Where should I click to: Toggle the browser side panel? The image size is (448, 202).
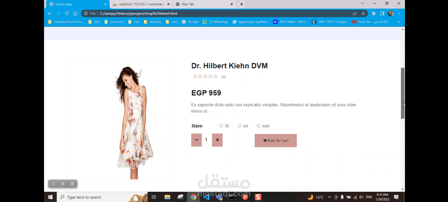click(x=382, y=14)
